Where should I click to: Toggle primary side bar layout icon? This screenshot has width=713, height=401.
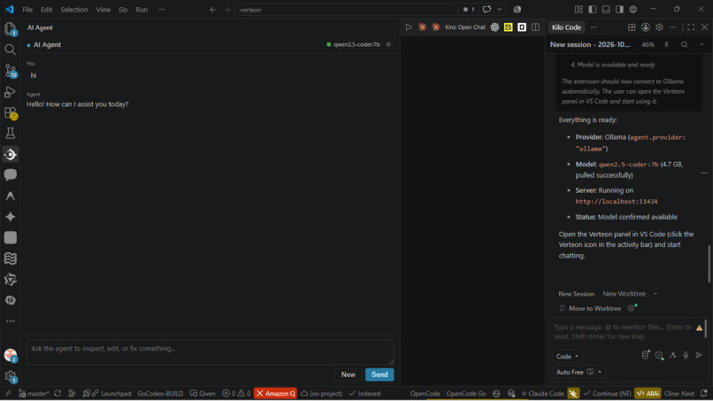(x=592, y=9)
